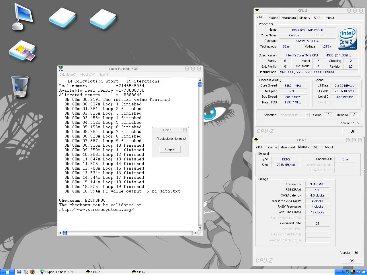Launch the second quick launch icon
Image resolution: width=367 pixels, height=275 pixels.
click(26, 272)
